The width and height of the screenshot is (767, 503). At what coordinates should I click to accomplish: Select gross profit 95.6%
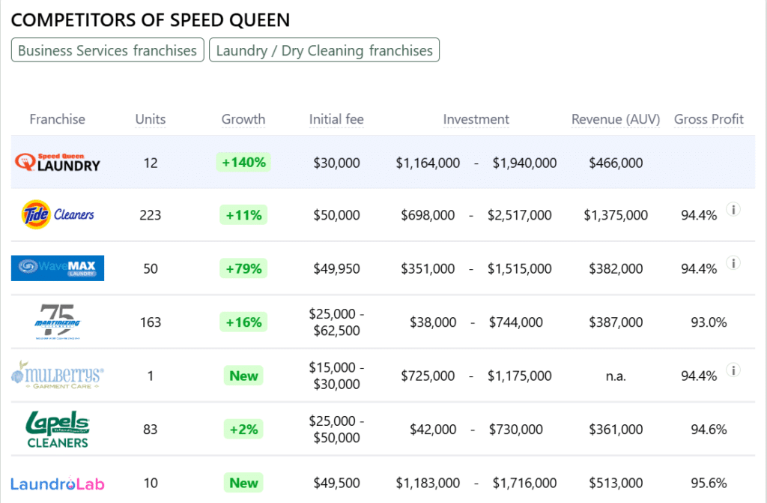709,483
